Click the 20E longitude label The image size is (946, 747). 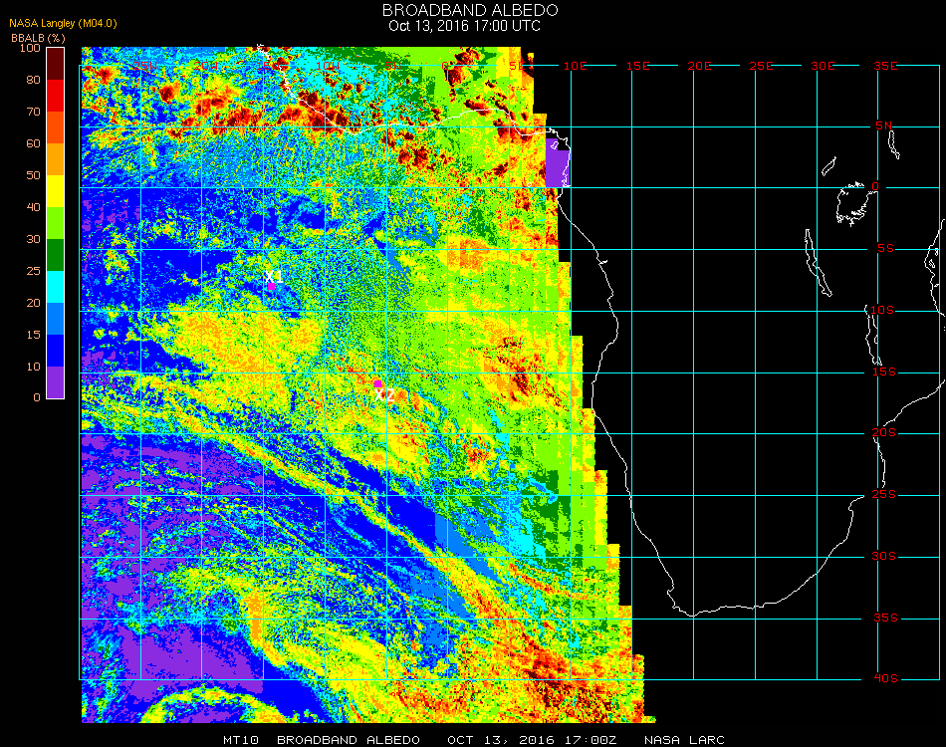click(x=699, y=66)
